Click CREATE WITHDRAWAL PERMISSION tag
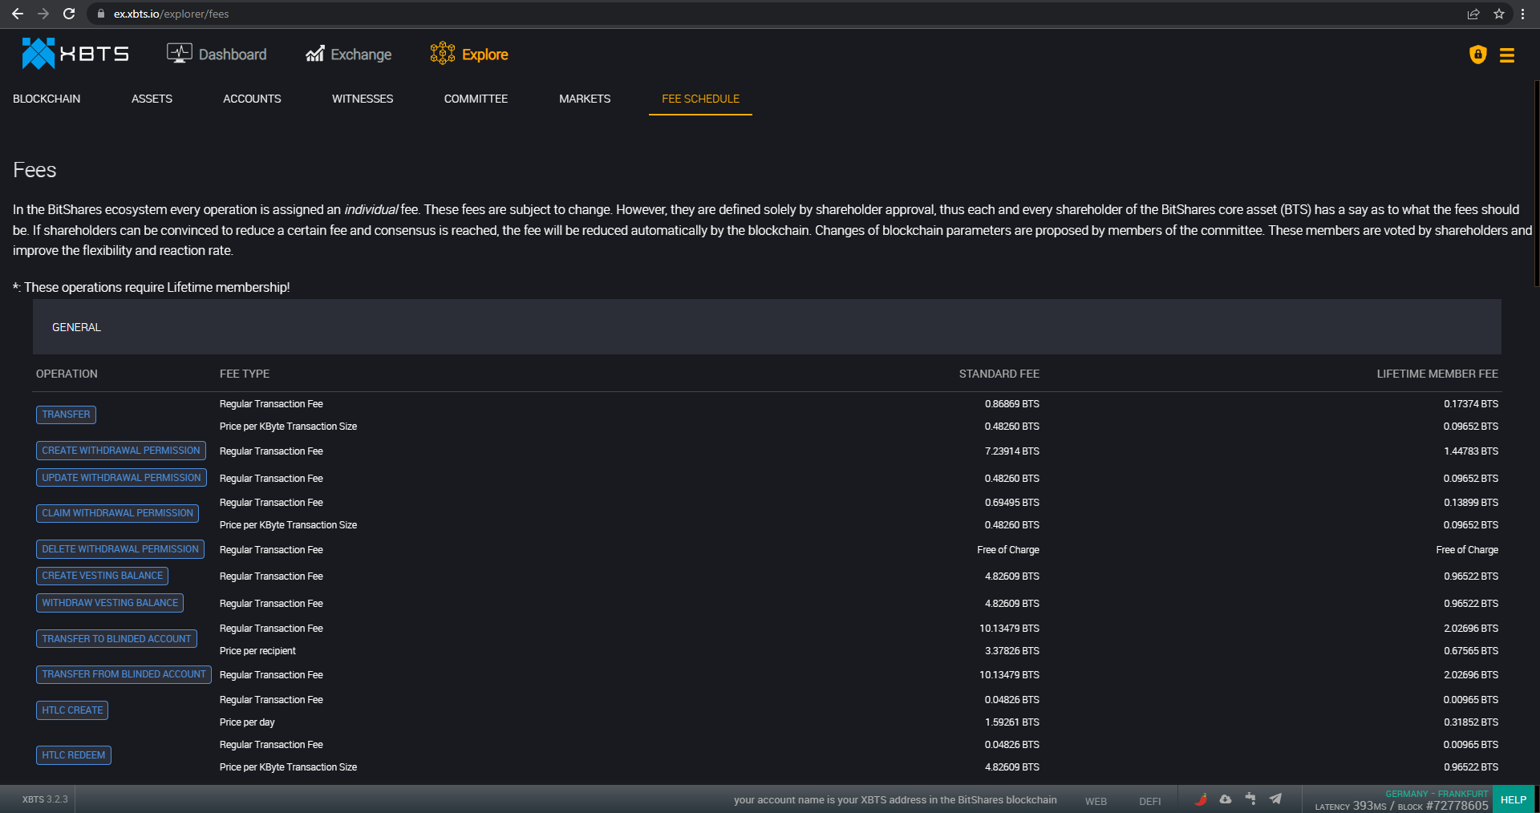Image resolution: width=1540 pixels, height=813 pixels. click(x=121, y=451)
